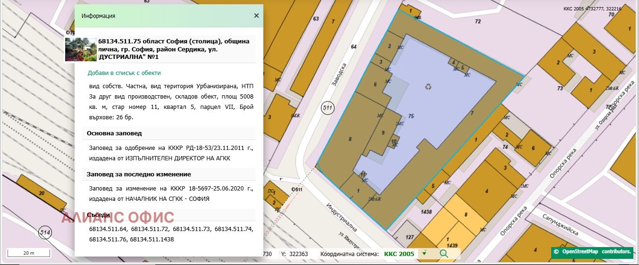Click the magnifier search icon
Image resolution: width=639 pixels, height=265 pixels.
click(x=444, y=254)
